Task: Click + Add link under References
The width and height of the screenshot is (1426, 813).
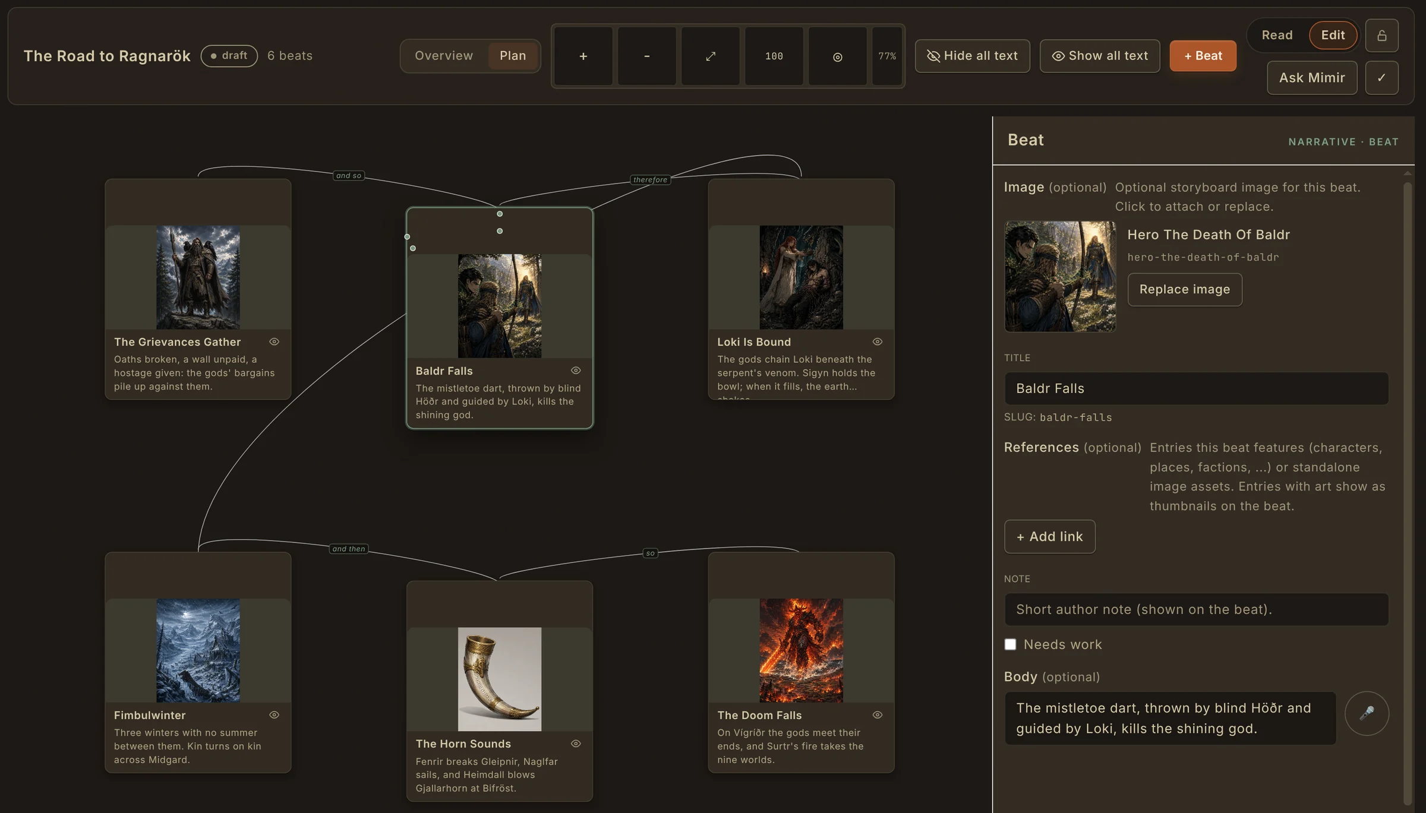Action: click(x=1049, y=537)
